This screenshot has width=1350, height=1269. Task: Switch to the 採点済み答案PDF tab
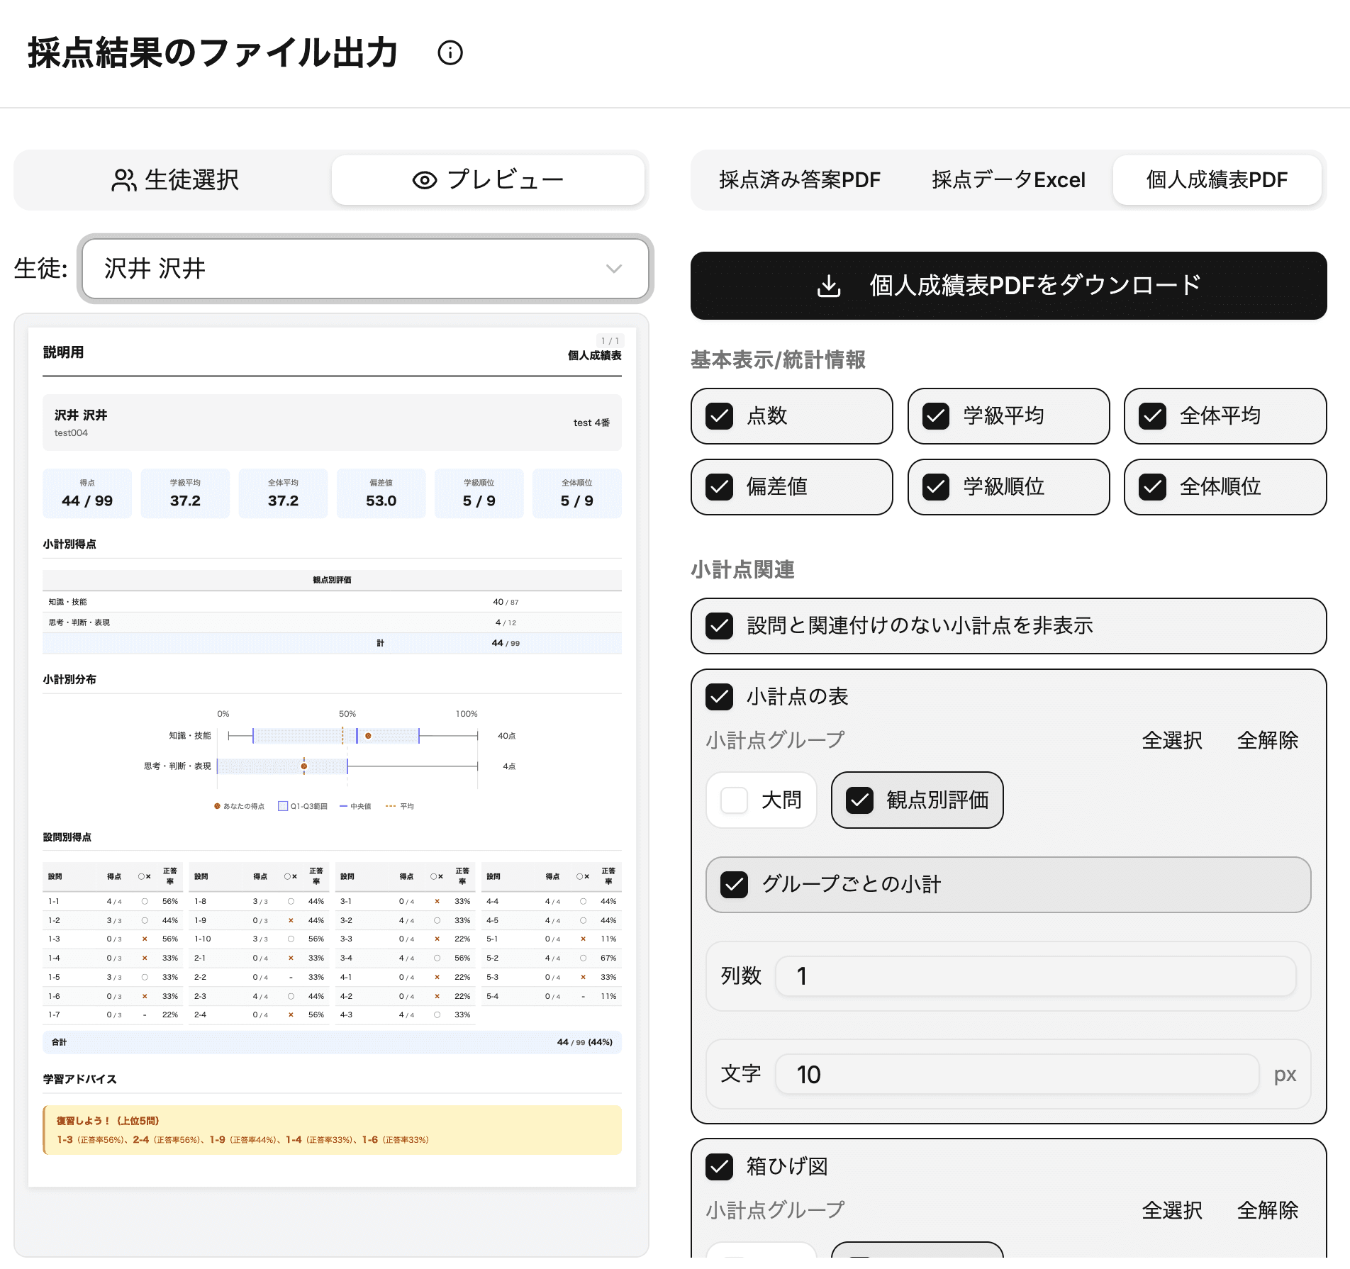[798, 180]
